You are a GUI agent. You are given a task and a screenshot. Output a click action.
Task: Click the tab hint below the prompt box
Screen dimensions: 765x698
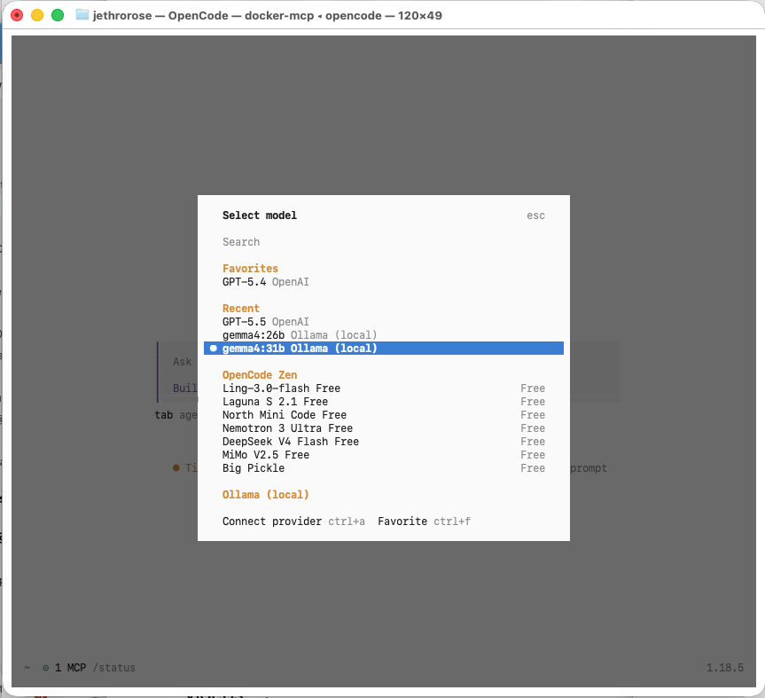(163, 415)
